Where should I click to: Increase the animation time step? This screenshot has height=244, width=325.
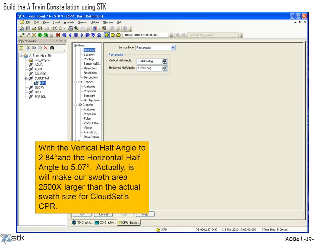[99, 35]
